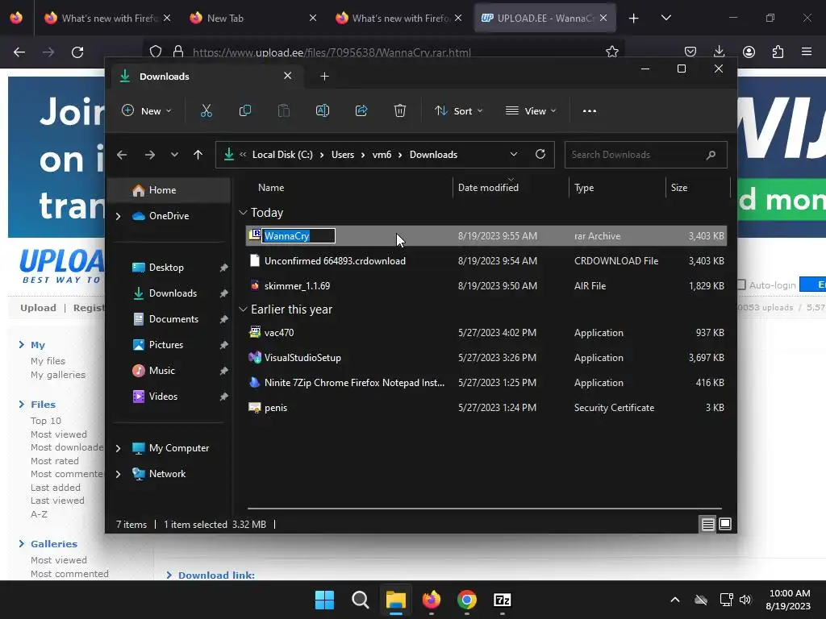Screen dimensions: 826x619
Task: Click the Cut scissors icon in Explorer toolbar
Action: click(x=206, y=110)
